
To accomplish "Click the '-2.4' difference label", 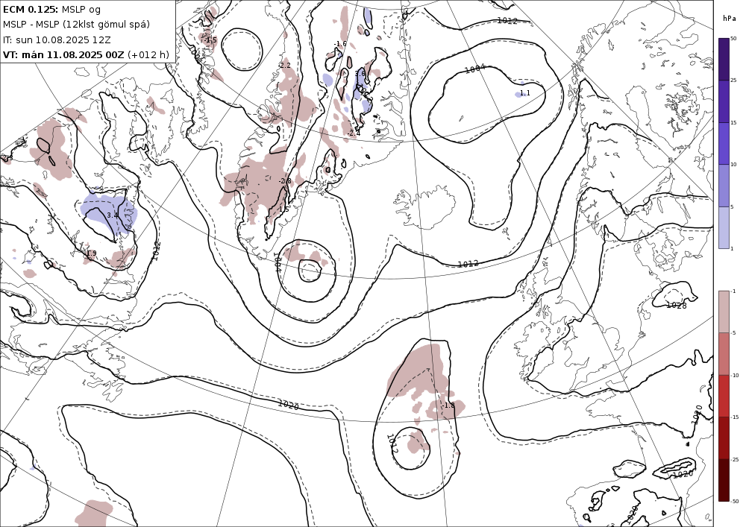I will tap(354, 133).
